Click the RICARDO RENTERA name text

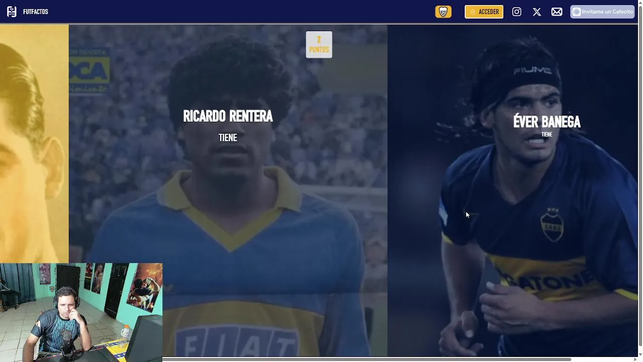point(228,116)
